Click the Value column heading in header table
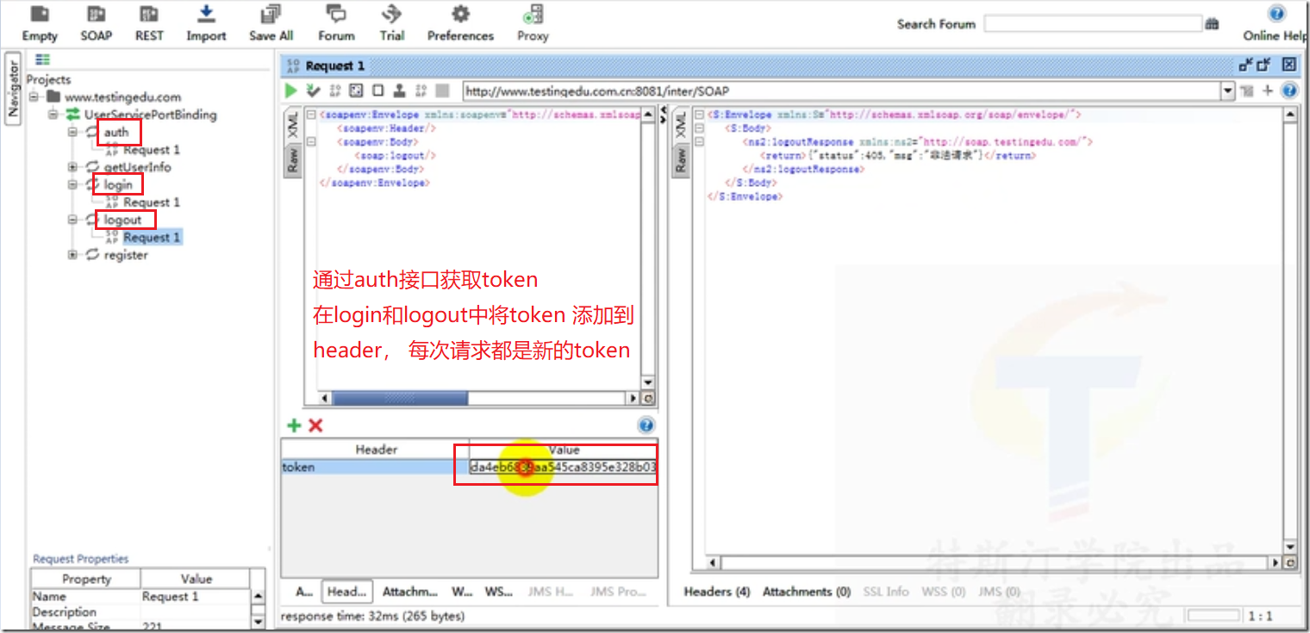1310x633 pixels. coord(564,450)
